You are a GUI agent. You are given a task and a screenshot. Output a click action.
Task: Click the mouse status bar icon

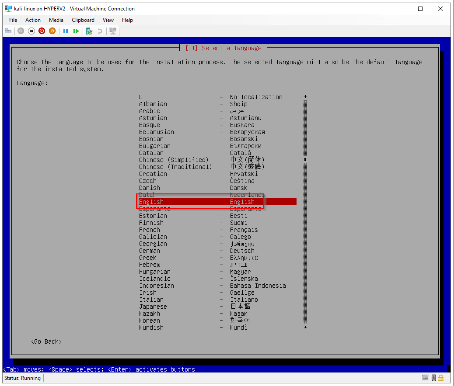point(433,378)
